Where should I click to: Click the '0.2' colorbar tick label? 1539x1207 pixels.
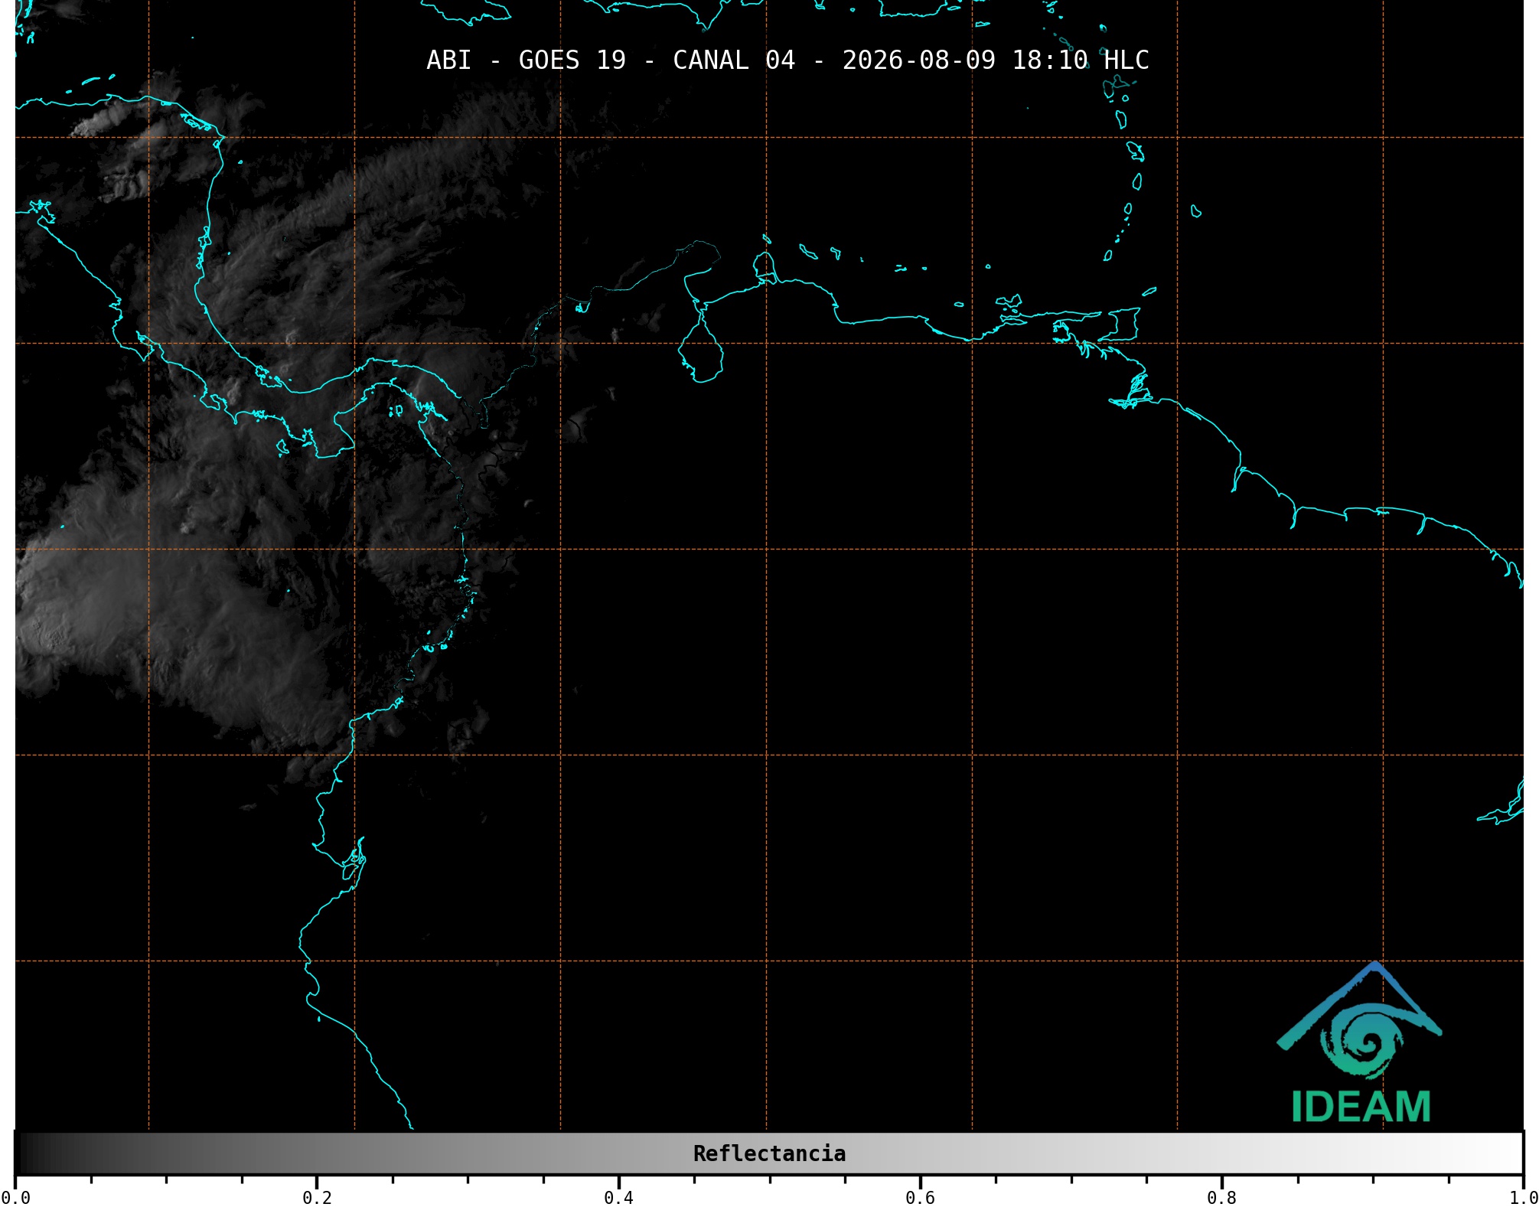point(317,1197)
